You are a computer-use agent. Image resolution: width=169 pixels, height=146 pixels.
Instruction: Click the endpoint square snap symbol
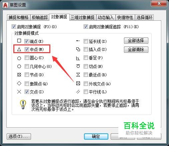point(19,41)
